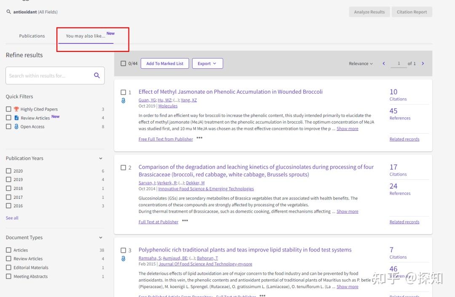The image size is (455, 297).
Task: Open the ellipsis menu under the first article
Action: (x=199, y=138)
